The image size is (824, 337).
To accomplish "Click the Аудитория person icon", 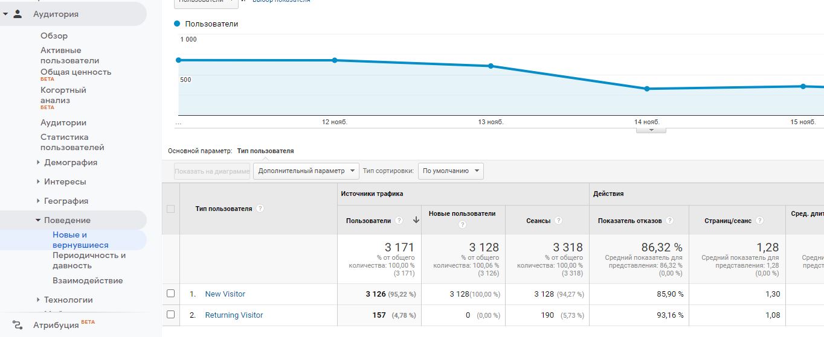I will (18, 13).
